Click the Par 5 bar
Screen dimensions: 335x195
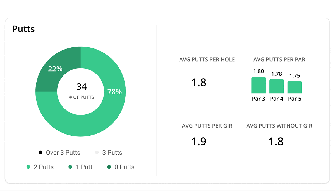(x=295, y=87)
